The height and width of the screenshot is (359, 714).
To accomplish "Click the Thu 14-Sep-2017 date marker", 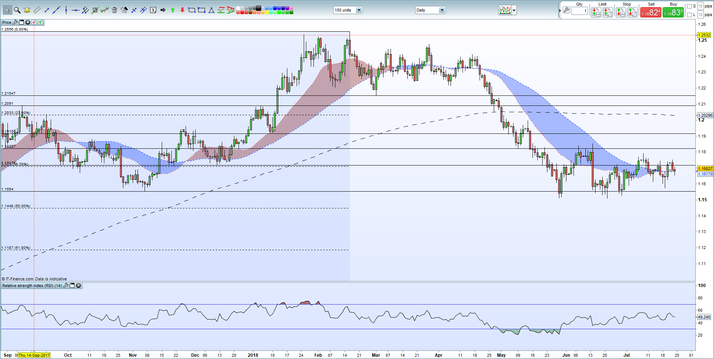I will click(34, 355).
